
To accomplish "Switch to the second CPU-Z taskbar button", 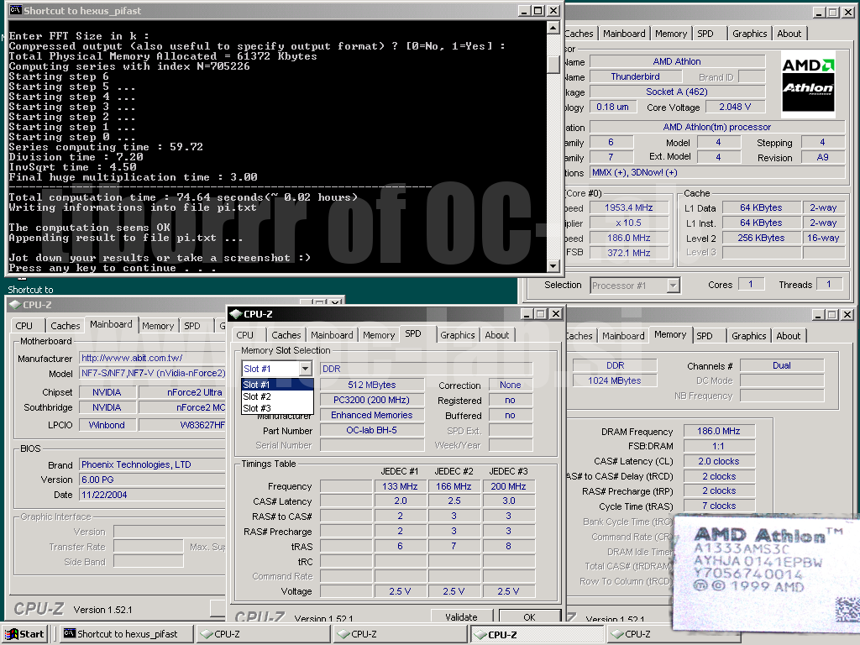I will [401, 634].
